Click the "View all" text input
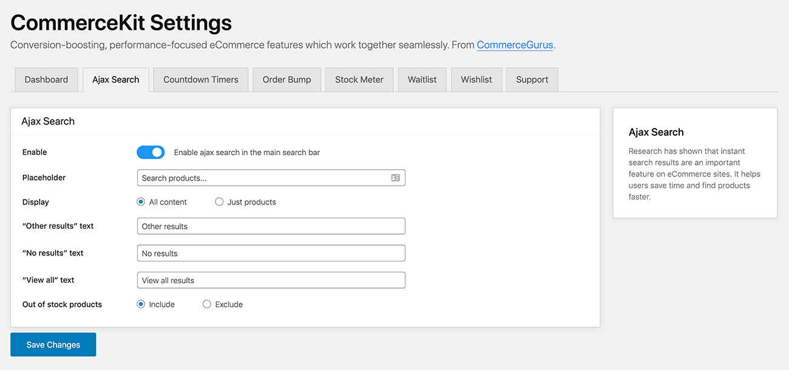The image size is (789, 370). pos(271,280)
